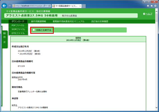Go back with the browser back arrow
Image resolution: width=159 pixels, height=112 pixels.
4,6
